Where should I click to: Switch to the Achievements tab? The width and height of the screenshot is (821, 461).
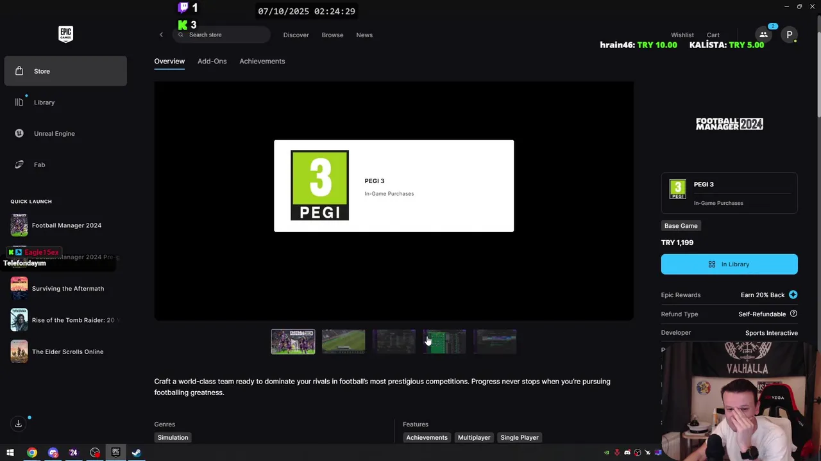pyautogui.click(x=262, y=61)
